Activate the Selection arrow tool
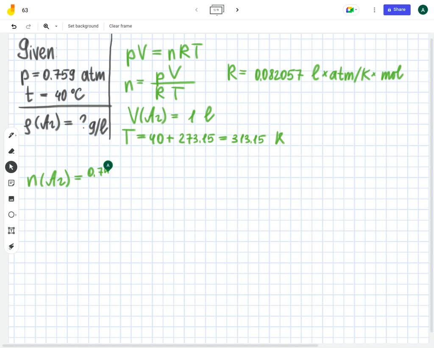Viewport: 434px width, 348px height. point(11,167)
